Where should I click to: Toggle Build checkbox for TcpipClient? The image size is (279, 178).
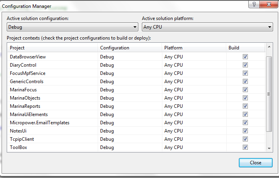[245, 139]
